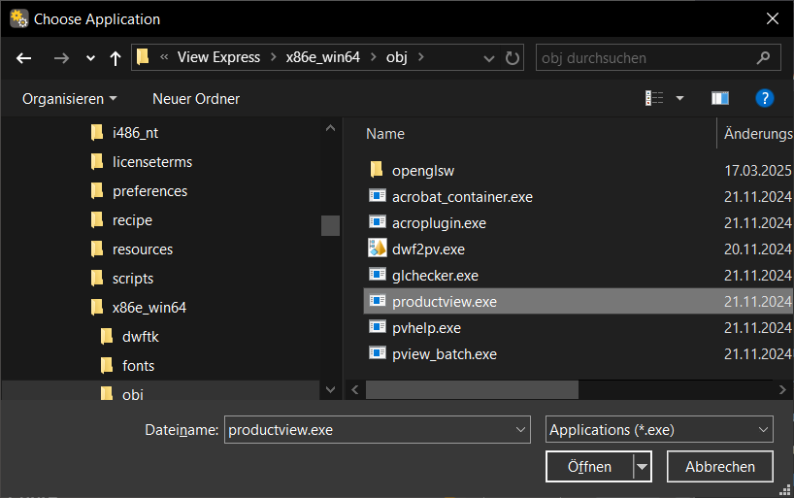
Task: Expand chevron after x86e_win64 breadcrumb
Action: [374, 57]
